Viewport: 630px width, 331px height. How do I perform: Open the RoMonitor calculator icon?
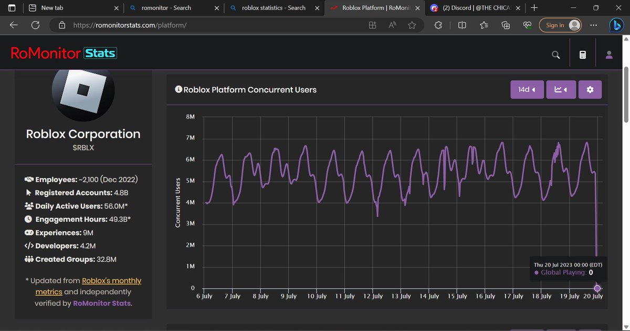[582, 55]
